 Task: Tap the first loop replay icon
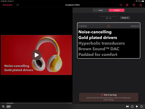[x=132, y=106]
